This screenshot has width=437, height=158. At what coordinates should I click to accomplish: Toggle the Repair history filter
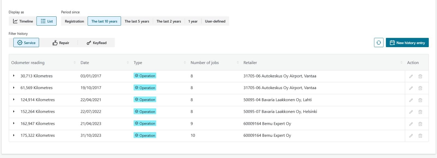pyautogui.click(x=61, y=43)
